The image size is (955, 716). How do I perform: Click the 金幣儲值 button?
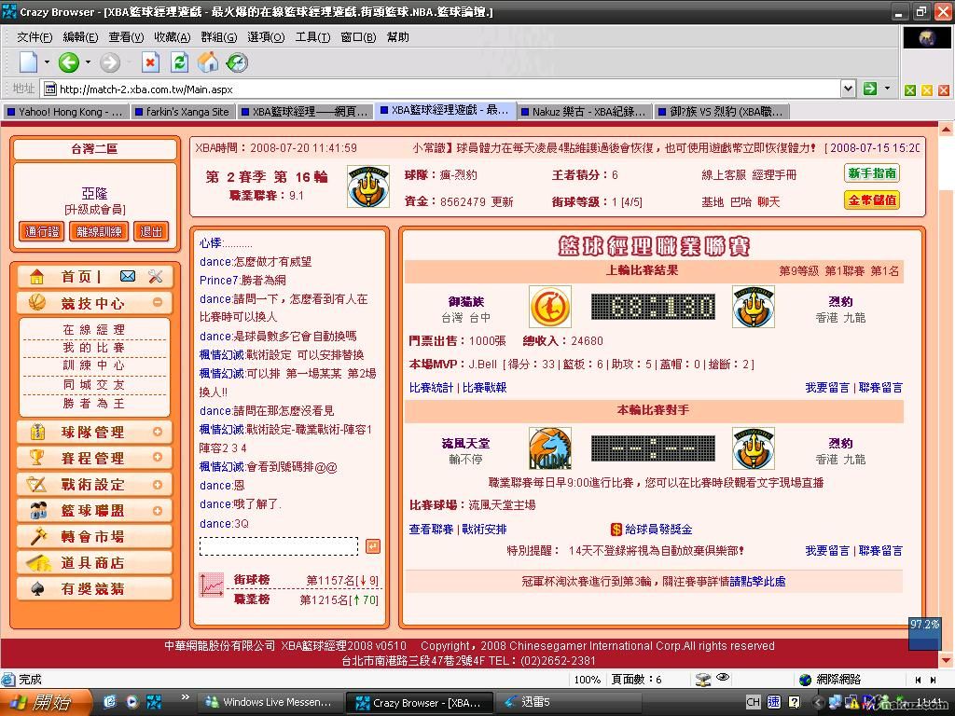[872, 200]
